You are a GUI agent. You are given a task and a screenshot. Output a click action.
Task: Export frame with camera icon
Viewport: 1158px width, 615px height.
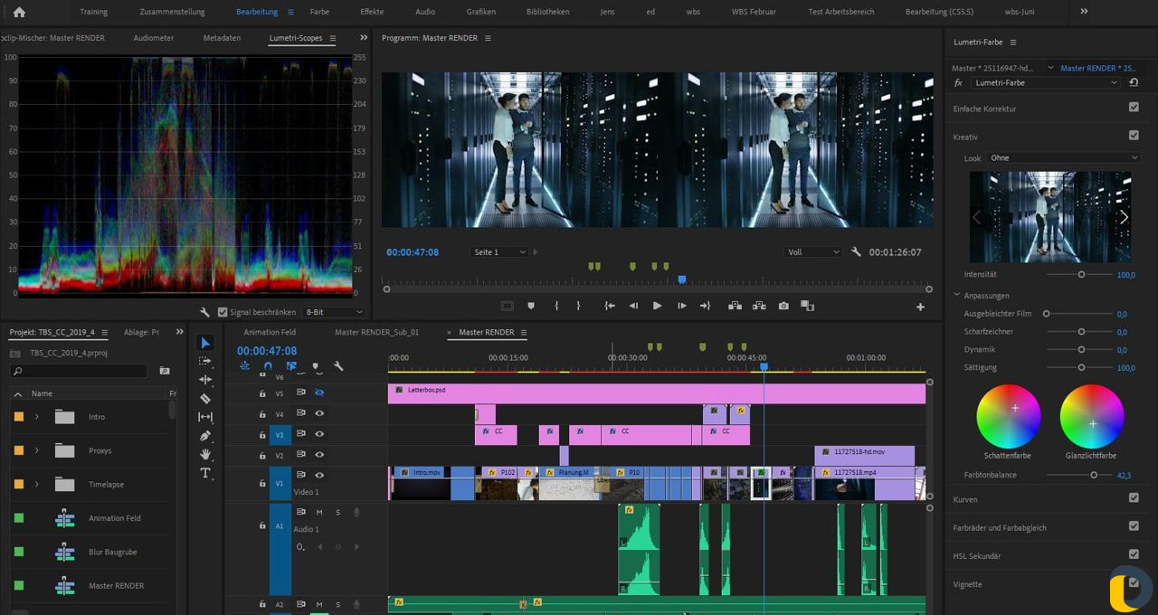point(783,306)
